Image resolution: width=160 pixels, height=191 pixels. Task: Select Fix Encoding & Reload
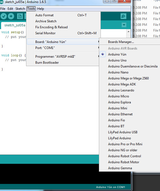pos(63,27)
